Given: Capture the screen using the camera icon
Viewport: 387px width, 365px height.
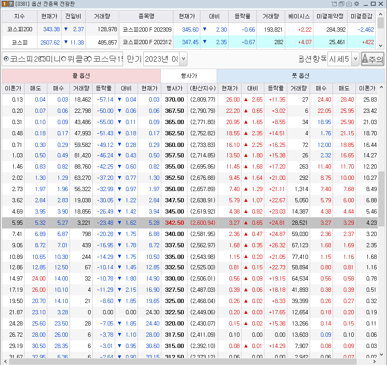Looking at the screenshot, I should [349, 4].
